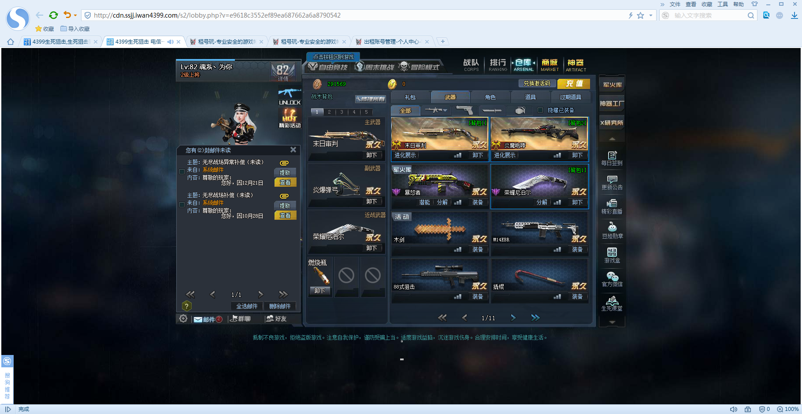Open the update announcements (更新公告) icon

click(x=612, y=183)
